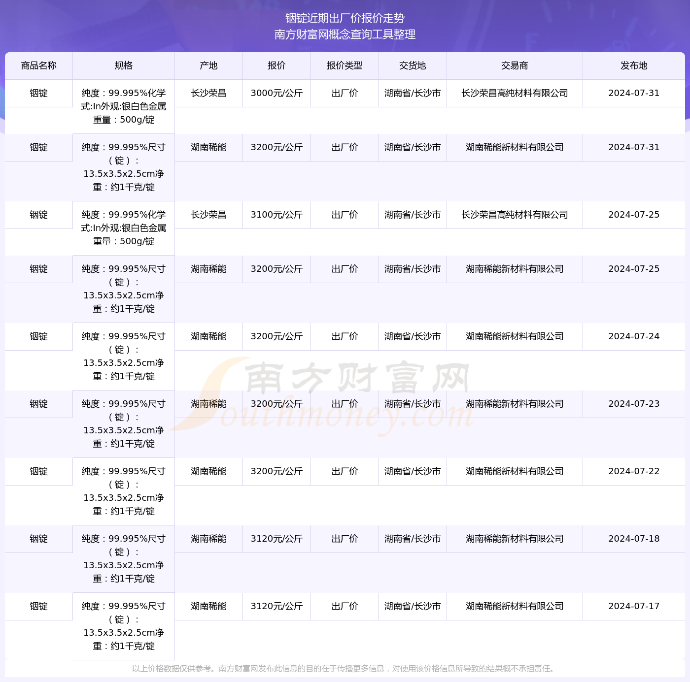Select the subtitle 南方财富网概念查询工具整理
This screenshot has width=690, height=682.
tap(345, 34)
